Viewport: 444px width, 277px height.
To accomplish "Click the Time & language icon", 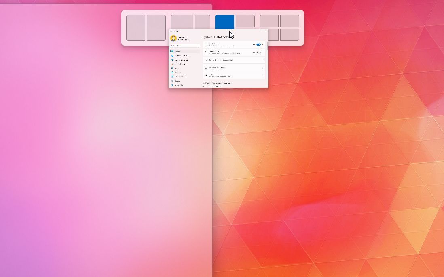I will tap(173, 77).
